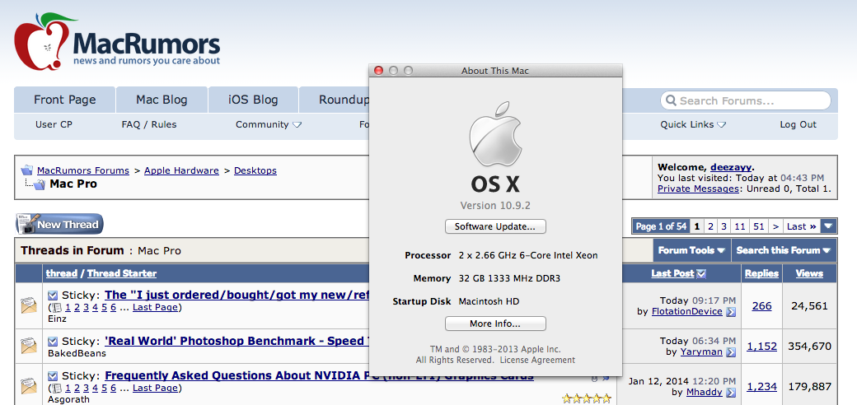
Task: Click the Mac Pro folder icon in breadcrumb
Action: 40,184
